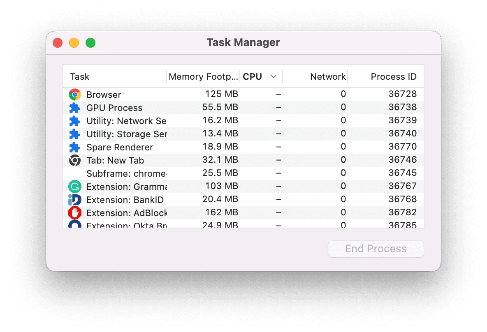This screenshot has width=487, height=332.
Task: Click the green zoom window button
Action: click(90, 42)
